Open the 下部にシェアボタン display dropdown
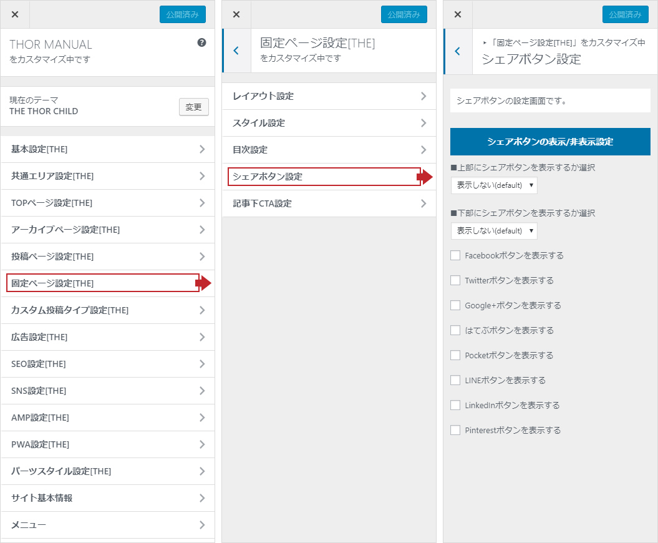The width and height of the screenshot is (658, 543). click(x=494, y=231)
